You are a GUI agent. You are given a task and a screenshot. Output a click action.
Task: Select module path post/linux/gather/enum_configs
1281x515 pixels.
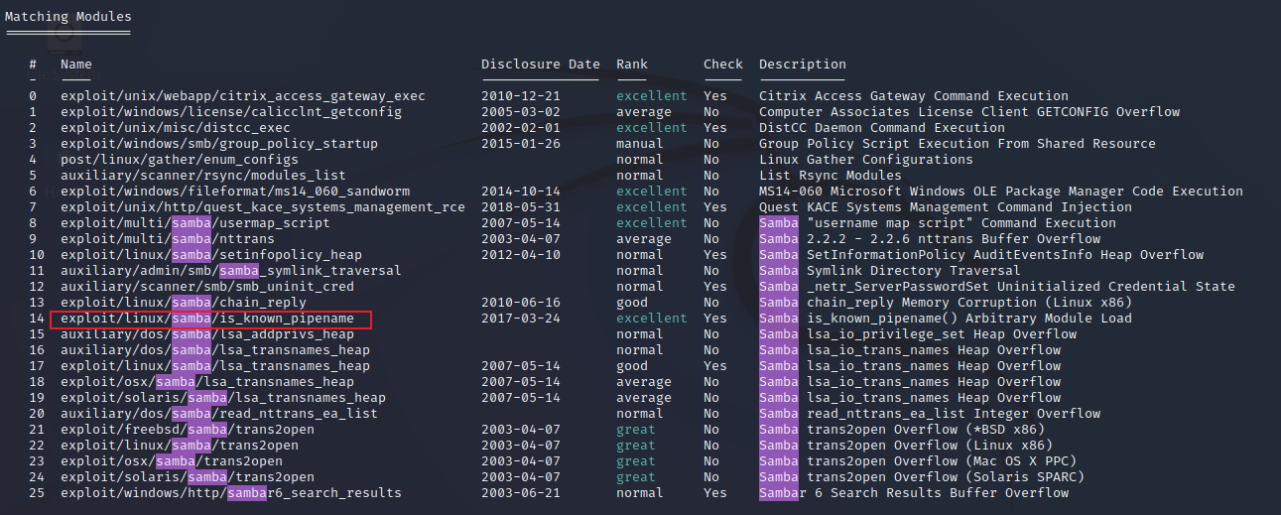coord(180,160)
